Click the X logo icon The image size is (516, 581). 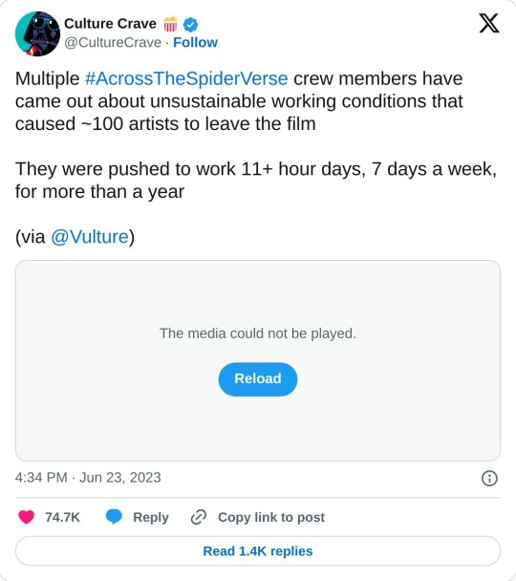489,23
